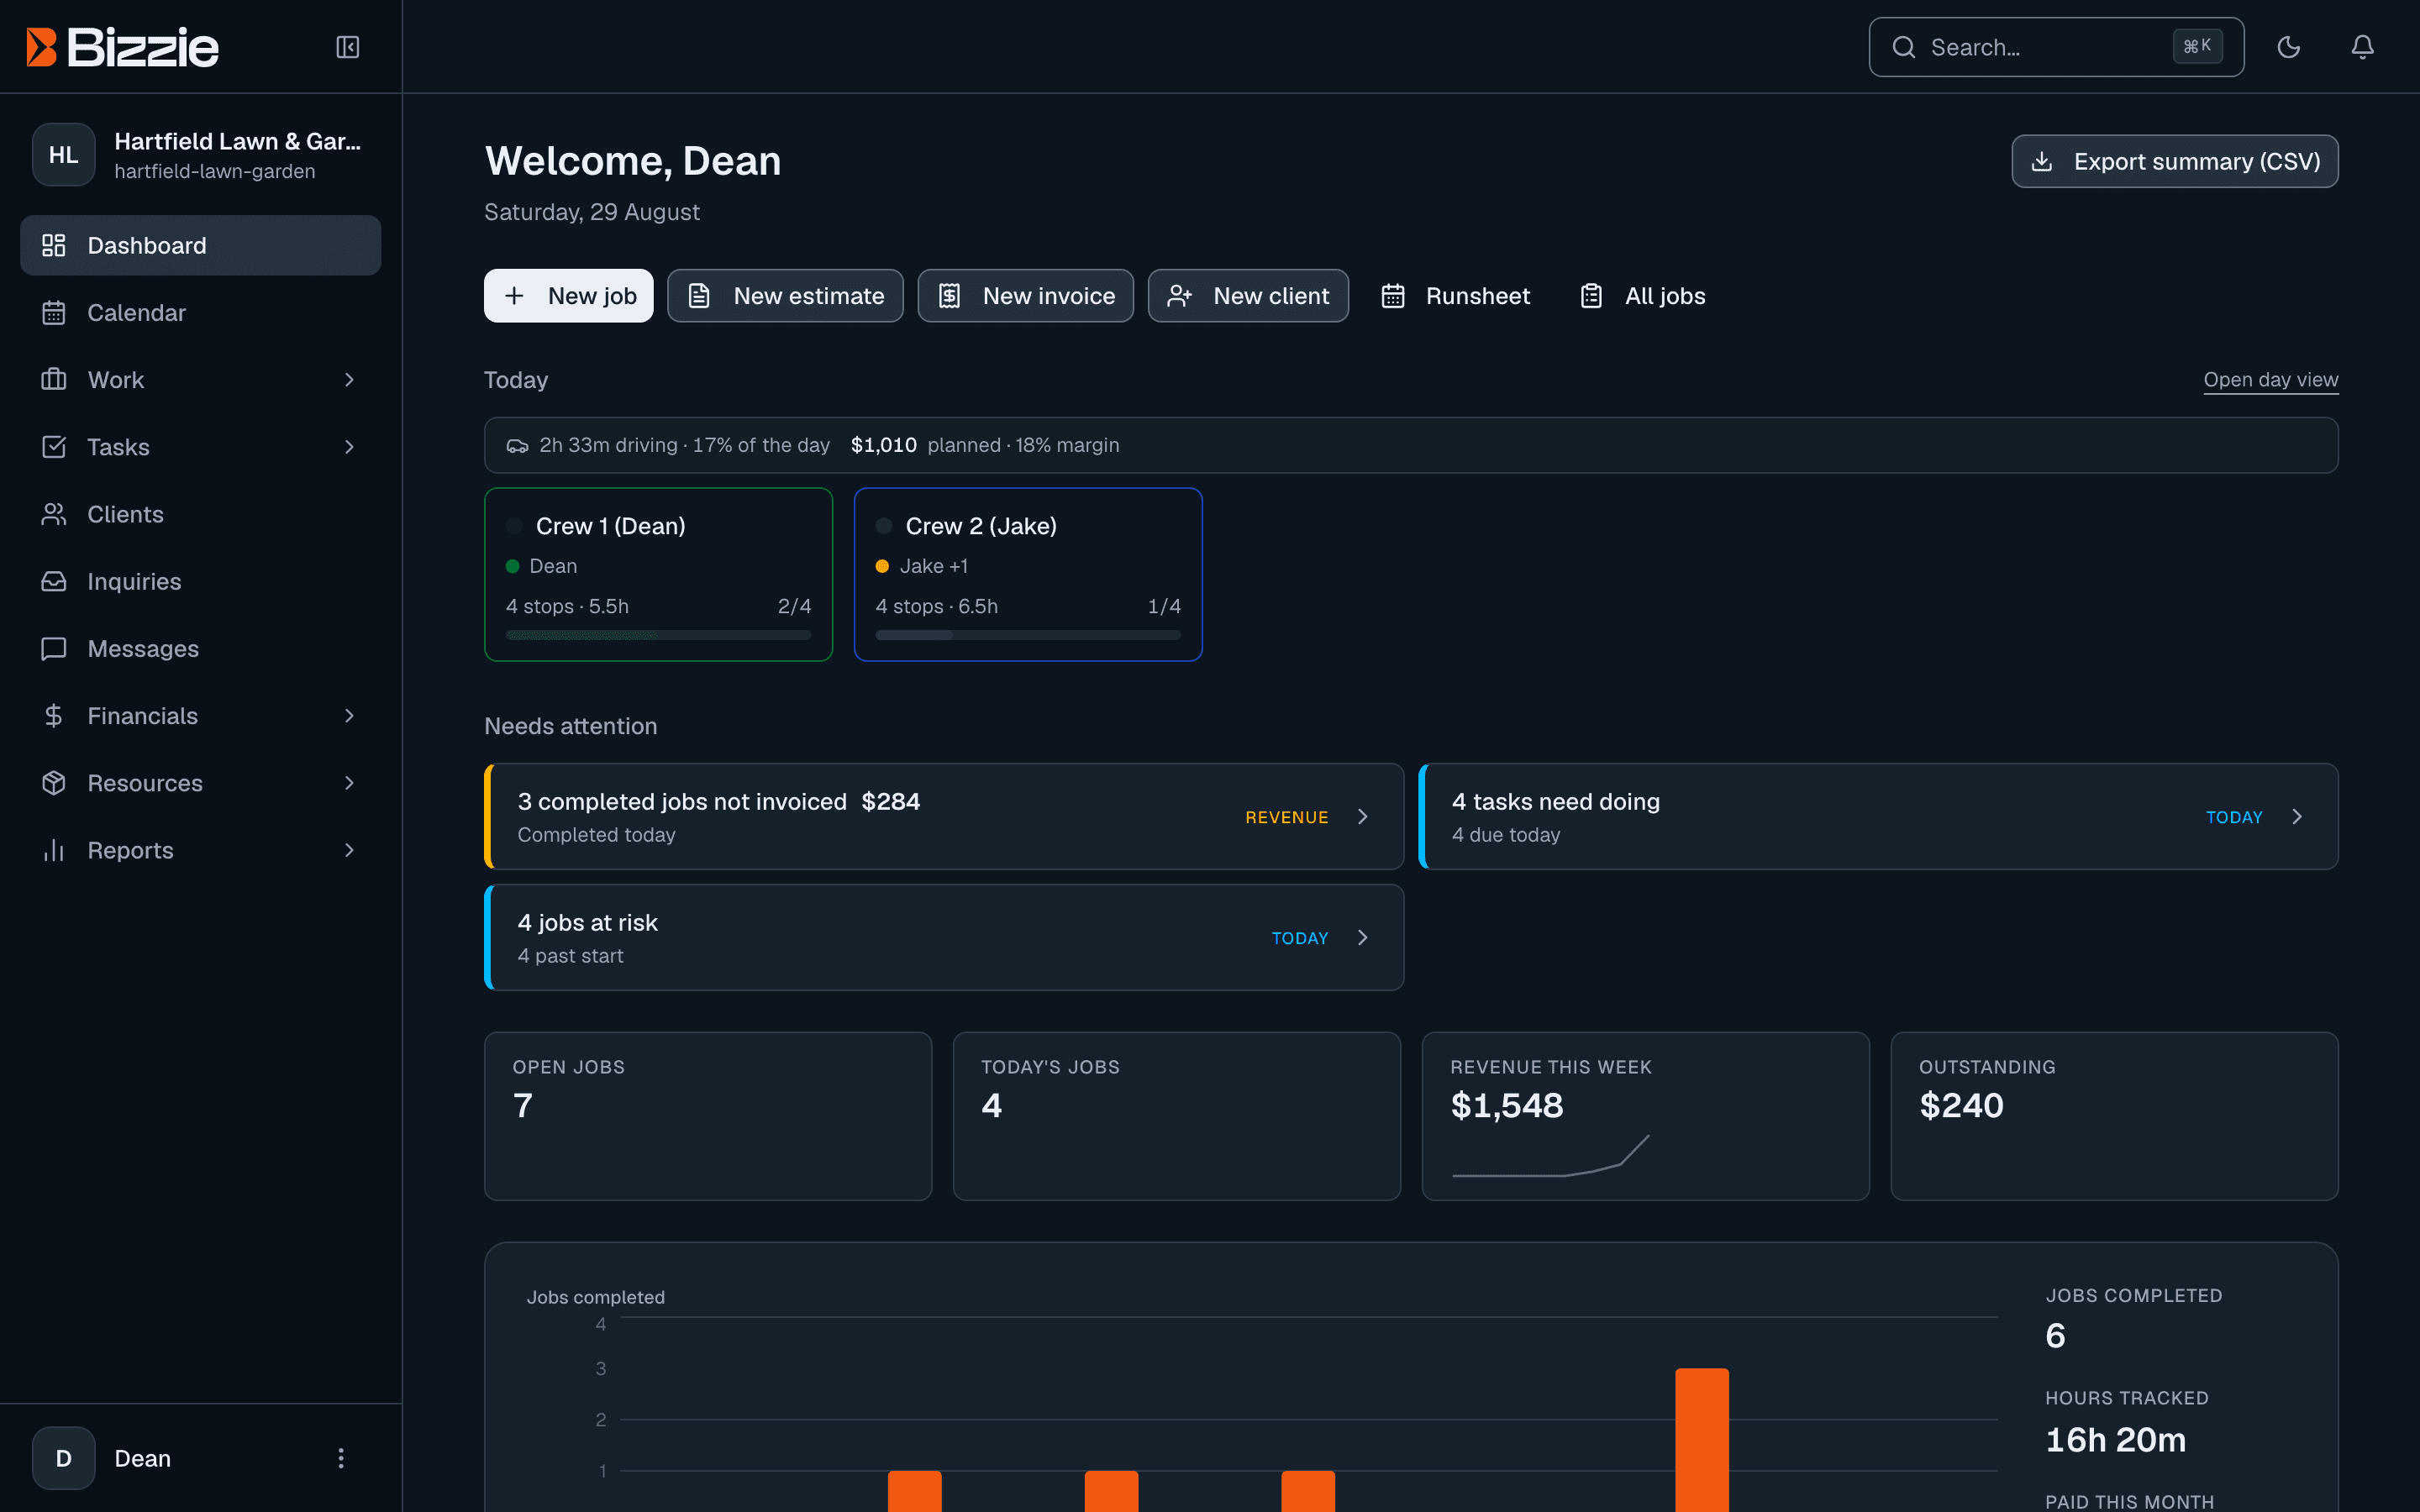Open the Hartfield Lawn & Garden workspace switcher
Screen dimensions: 2420x1512
pos(201,155)
